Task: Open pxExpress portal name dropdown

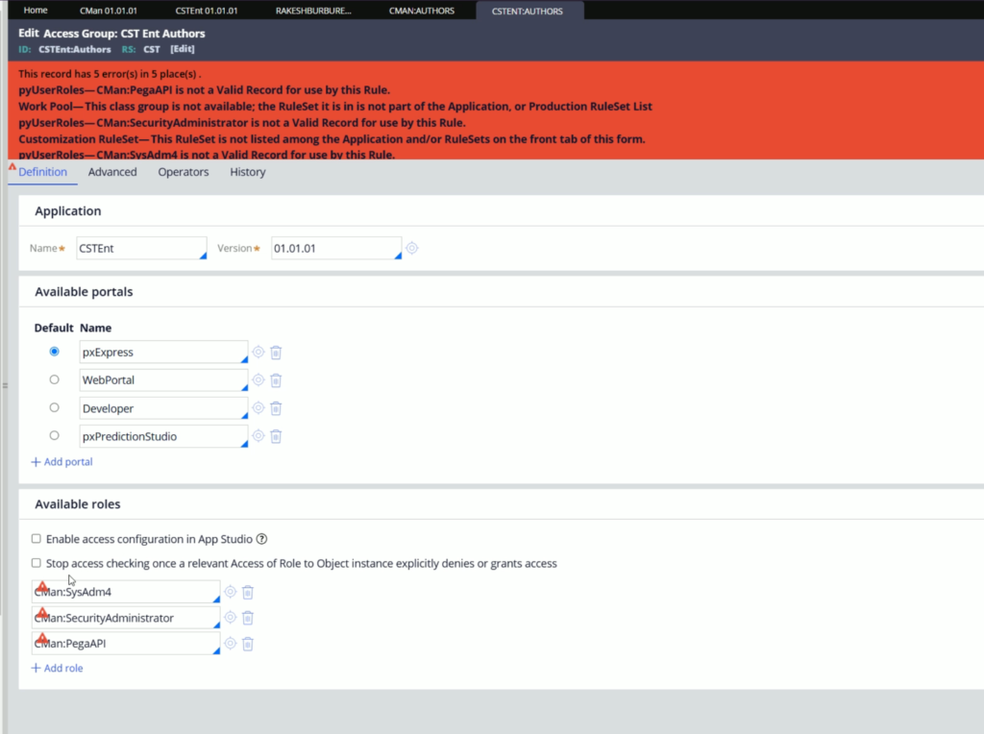Action: (x=244, y=359)
